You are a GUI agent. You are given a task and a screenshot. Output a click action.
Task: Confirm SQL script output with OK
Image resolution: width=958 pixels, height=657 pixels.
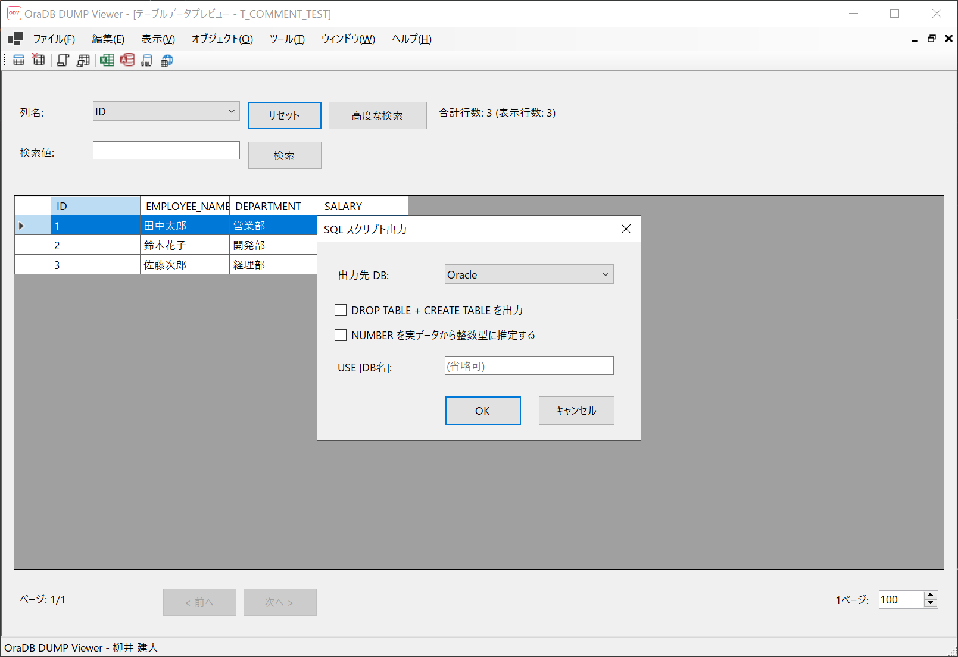point(482,410)
